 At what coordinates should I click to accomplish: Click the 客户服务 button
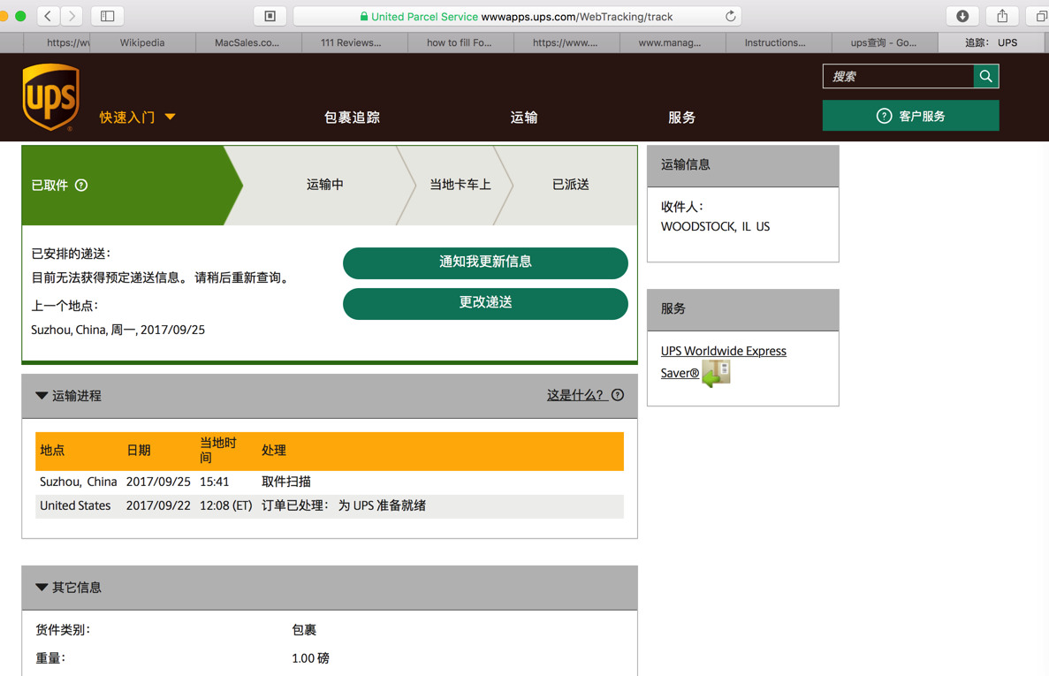(x=910, y=116)
